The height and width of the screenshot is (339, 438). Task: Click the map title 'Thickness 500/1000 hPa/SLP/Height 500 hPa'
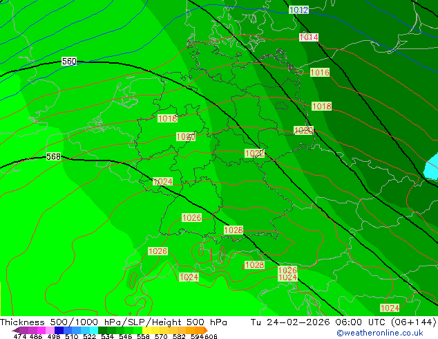(113, 322)
